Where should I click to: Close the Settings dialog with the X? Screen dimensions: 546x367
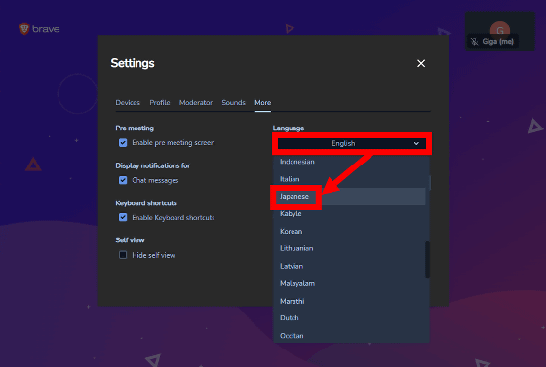point(421,63)
